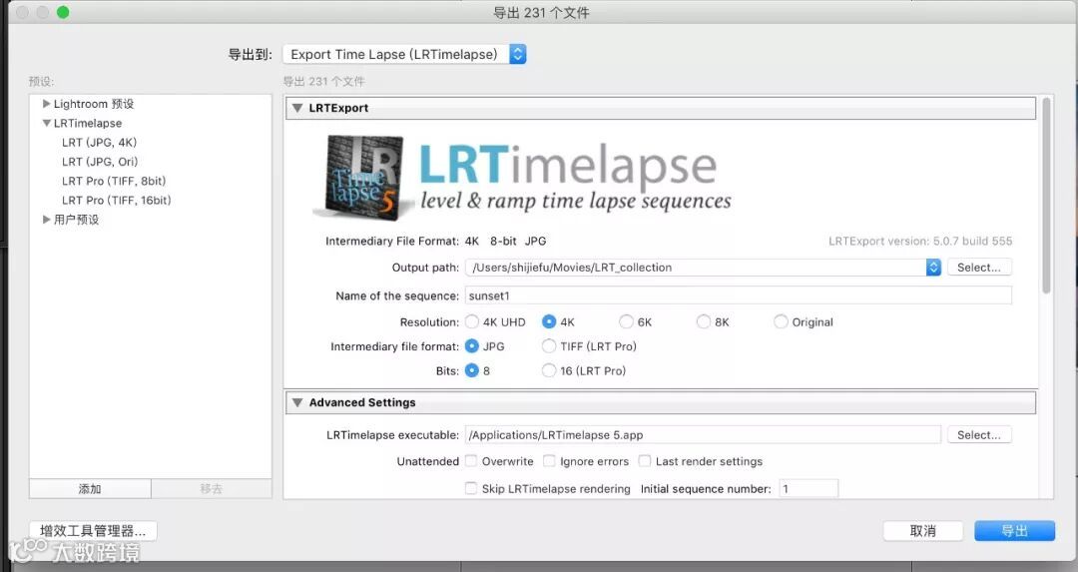1078x572 pixels.
Task: Choose JPG intermediary file format
Action: (x=471, y=345)
